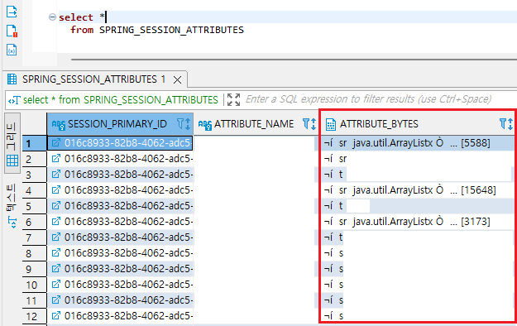Select ATTRIBUTE_BYTES cell ending with [5588]
The width and height of the screenshot is (517, 326).
point(418,143)
